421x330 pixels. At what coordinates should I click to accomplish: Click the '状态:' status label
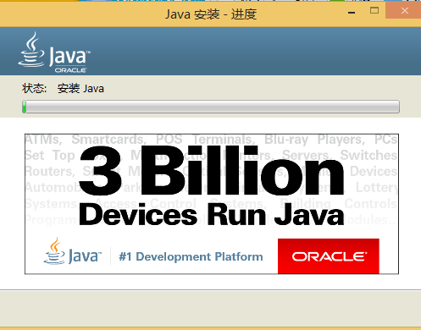click(x=35, y=89)
